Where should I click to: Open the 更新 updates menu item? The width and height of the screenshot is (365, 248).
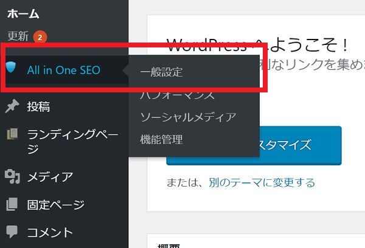click(18, 36)
